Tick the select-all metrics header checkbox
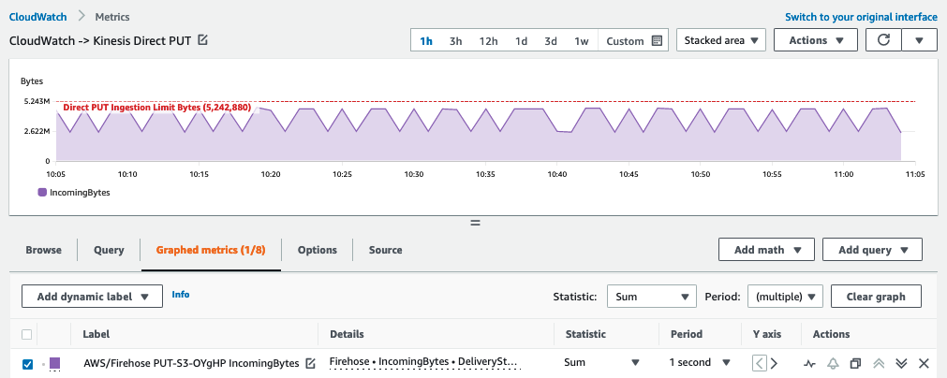The image size is (947, 378). coord(27,334)
